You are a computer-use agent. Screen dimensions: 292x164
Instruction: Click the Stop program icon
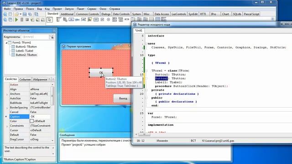(x=27, y=20)
